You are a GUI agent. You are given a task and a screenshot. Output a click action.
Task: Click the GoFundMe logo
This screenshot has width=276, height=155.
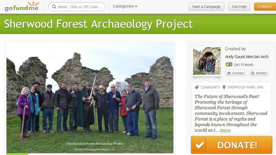22,7
